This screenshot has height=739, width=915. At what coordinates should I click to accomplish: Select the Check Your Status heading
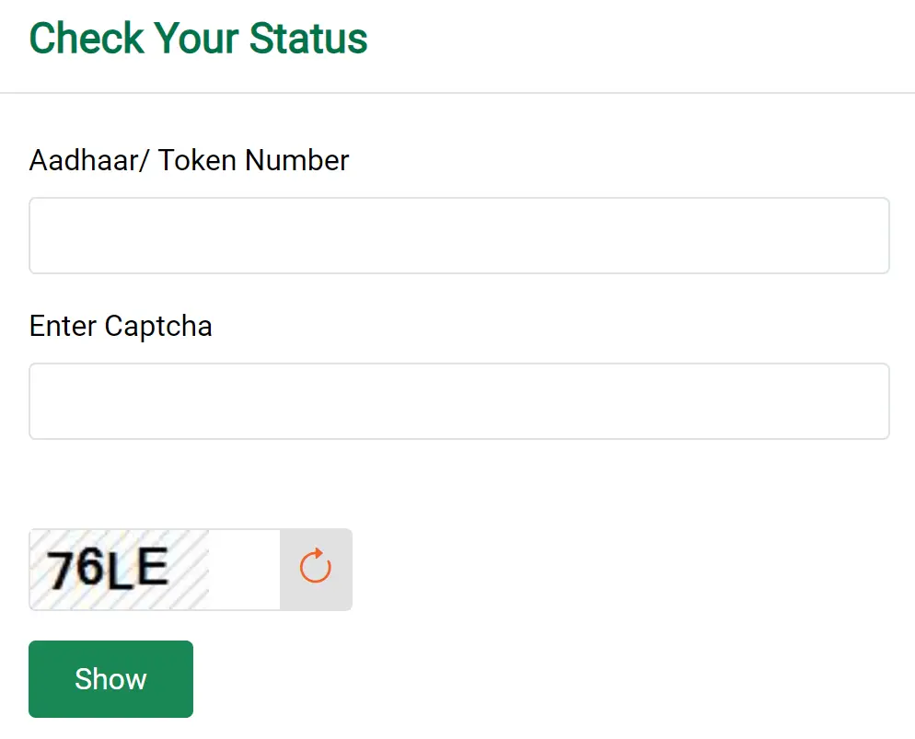click(x=198, y=39)
